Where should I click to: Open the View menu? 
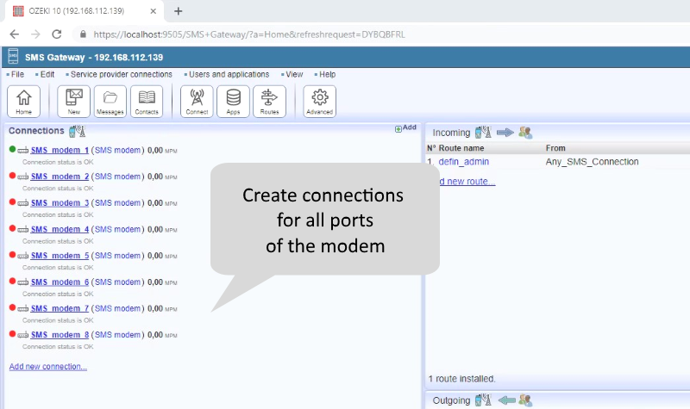[292, 74]
